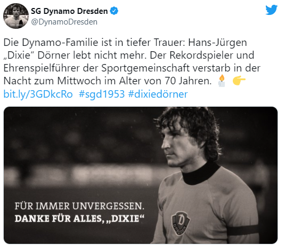Click the '70 Jahren' text in tweet

point(188,81)
